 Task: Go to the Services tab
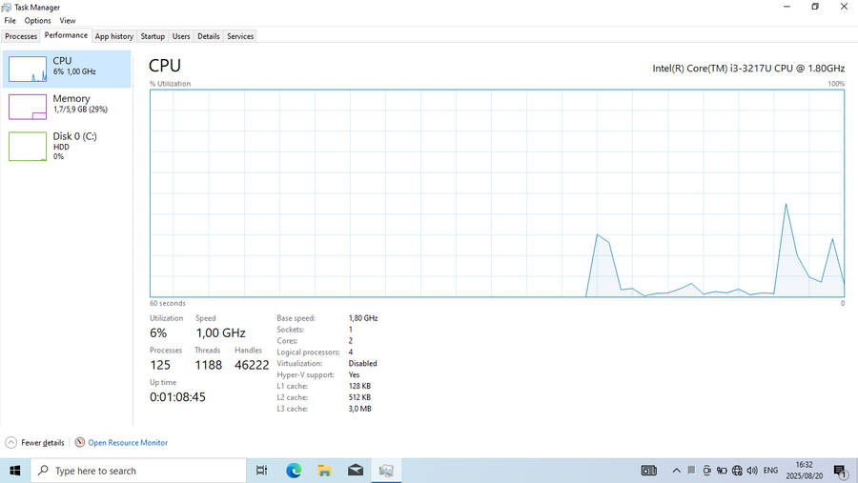coord(240,36)
